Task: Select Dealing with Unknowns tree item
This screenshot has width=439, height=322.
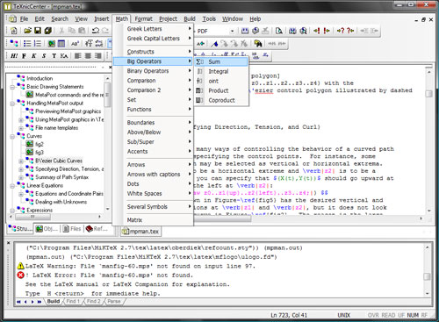Action: tap(61, 202)
